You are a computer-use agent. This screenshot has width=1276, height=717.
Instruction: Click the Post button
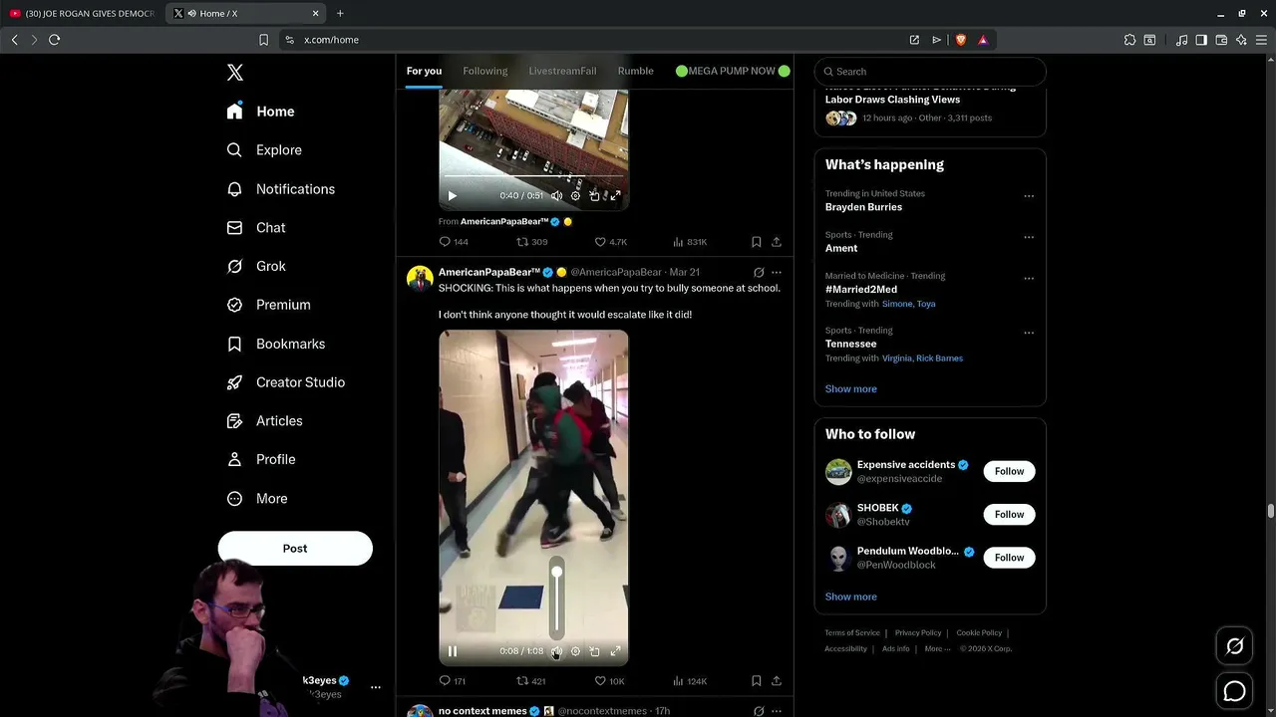tap(295, 549)
